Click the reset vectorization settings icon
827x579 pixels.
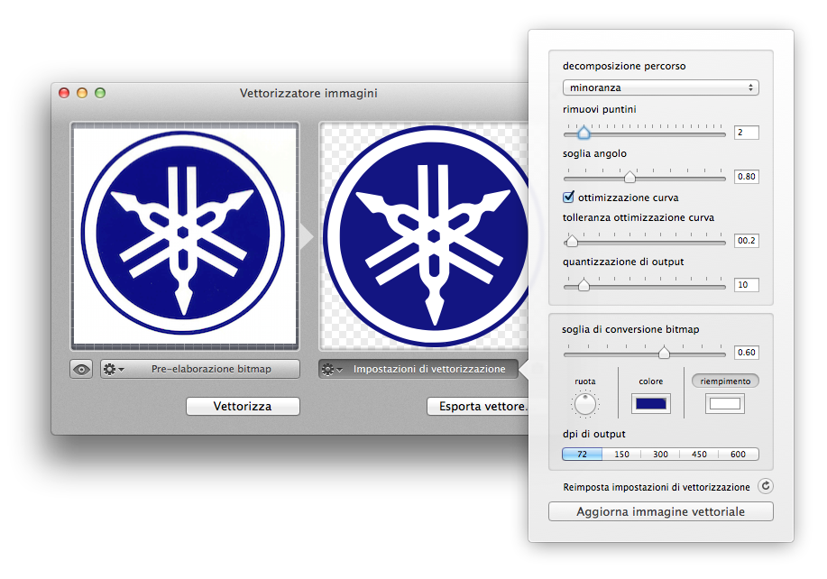765,486
